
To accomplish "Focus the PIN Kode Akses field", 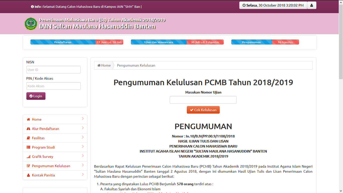I will 53,86.
